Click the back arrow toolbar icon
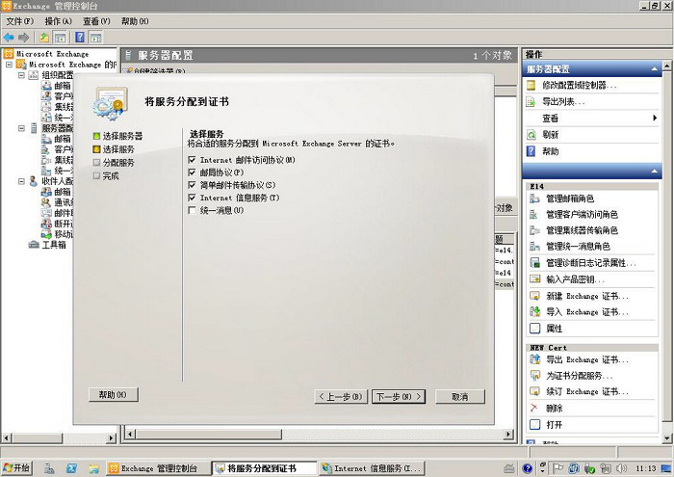The height and width of the screenshot is (477, 674). click(9, 37)
